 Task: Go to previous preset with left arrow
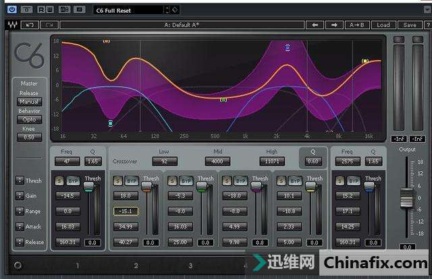tap(315, 25)
